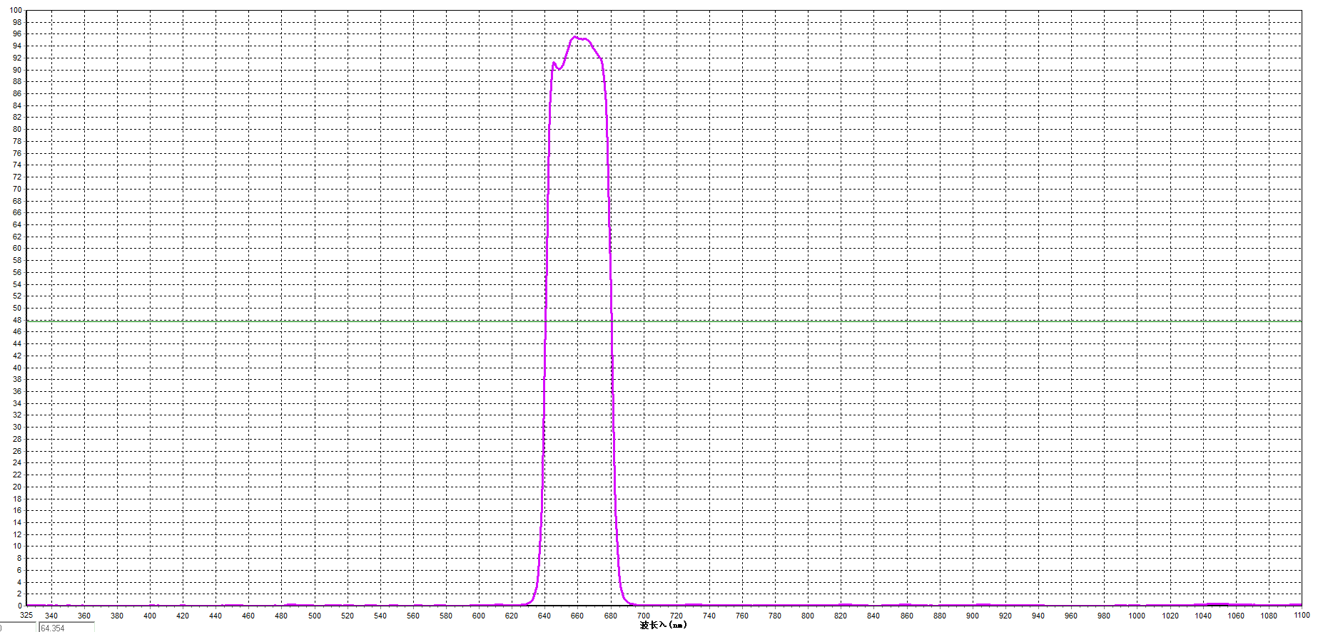The height and width of the screenshot is (632, 1328).
Task: Click the 1100 ending wavelength label
Action: (x=1302, y=615)
